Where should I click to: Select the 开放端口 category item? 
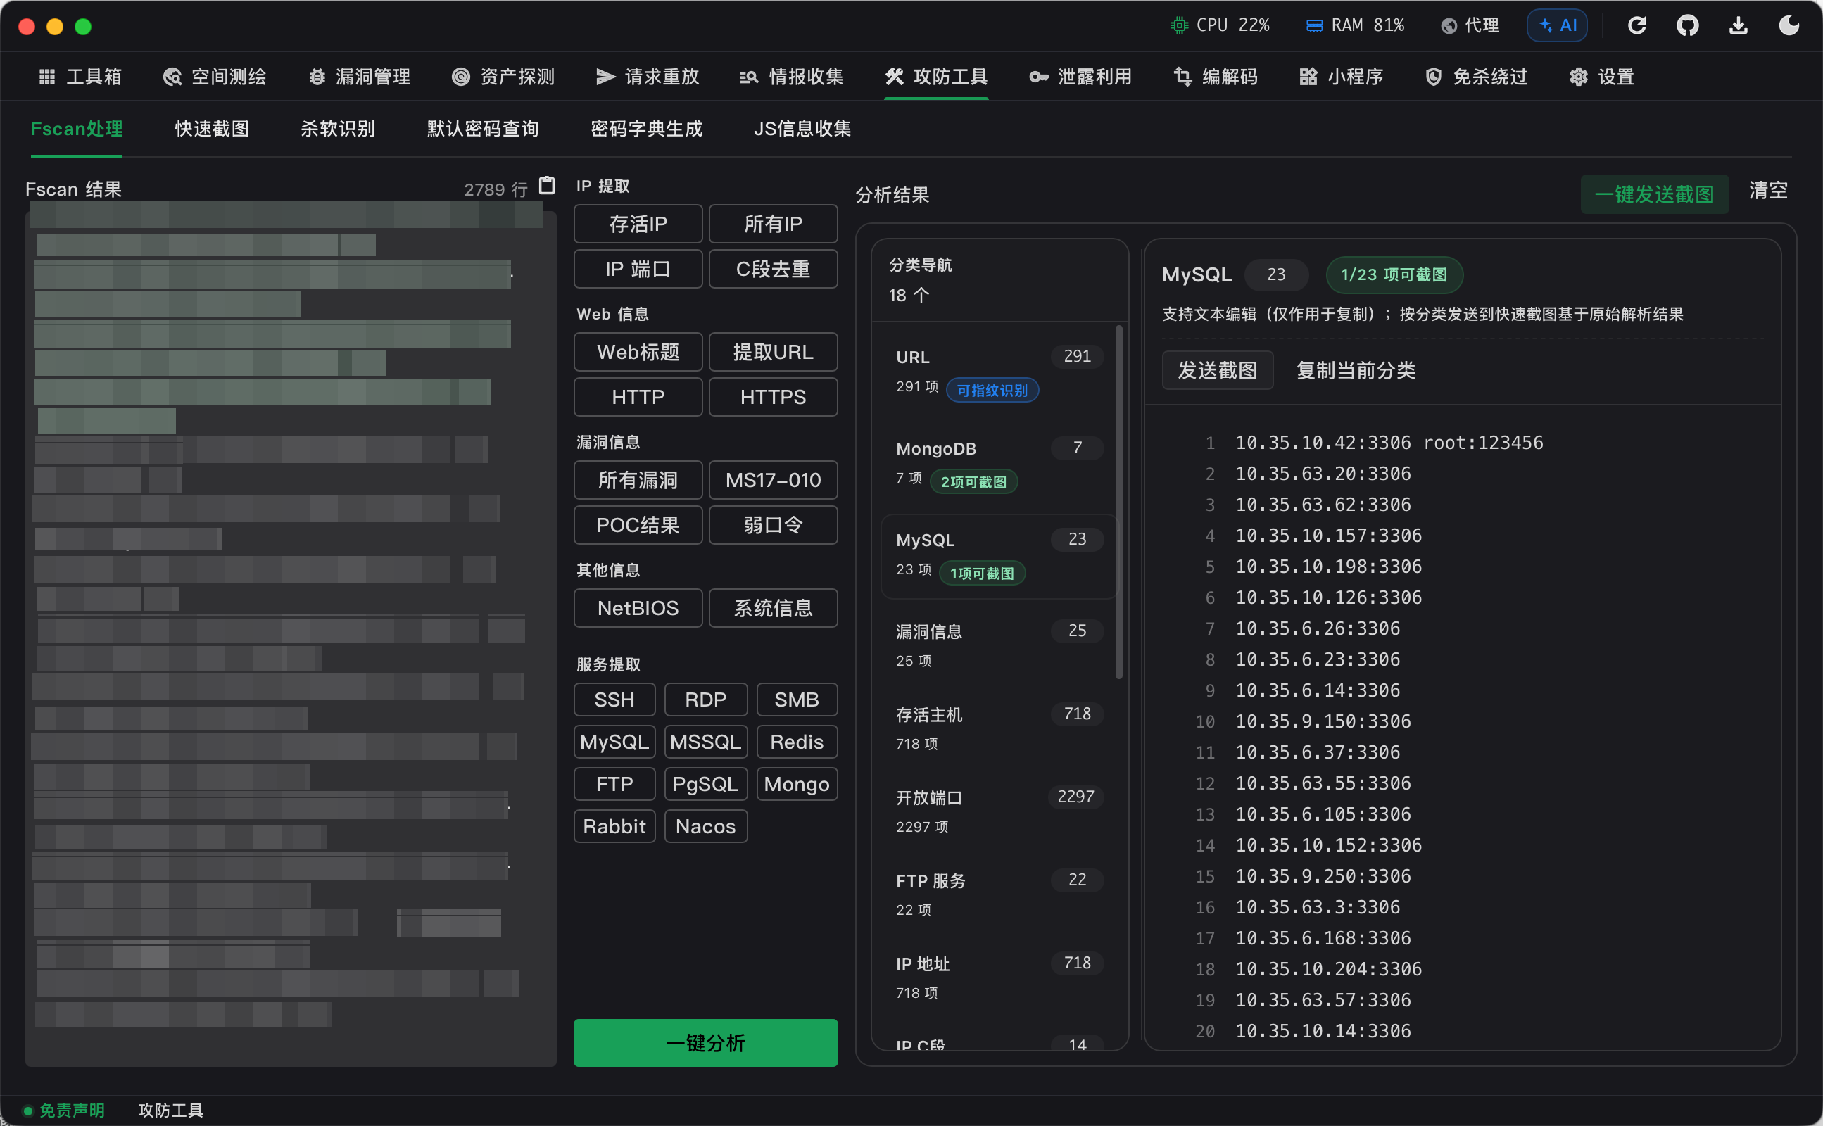998,811
